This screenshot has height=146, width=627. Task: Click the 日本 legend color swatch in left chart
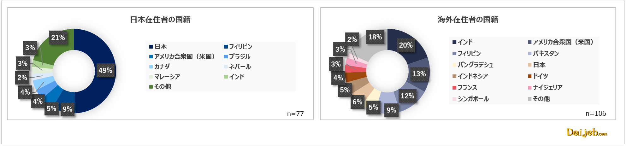[x=151, y=47]
